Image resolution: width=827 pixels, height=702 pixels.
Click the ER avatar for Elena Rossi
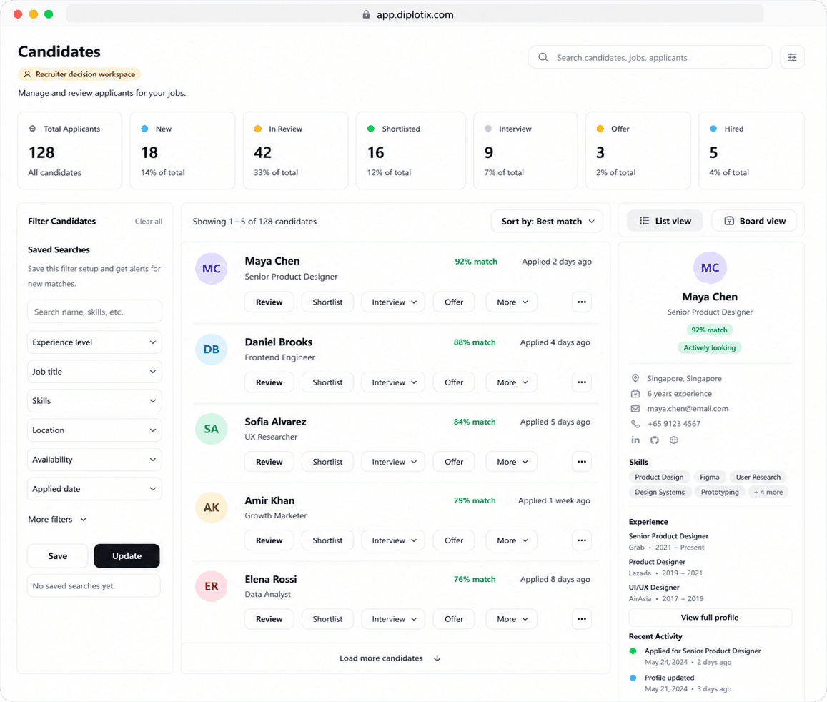coord(212,586)
